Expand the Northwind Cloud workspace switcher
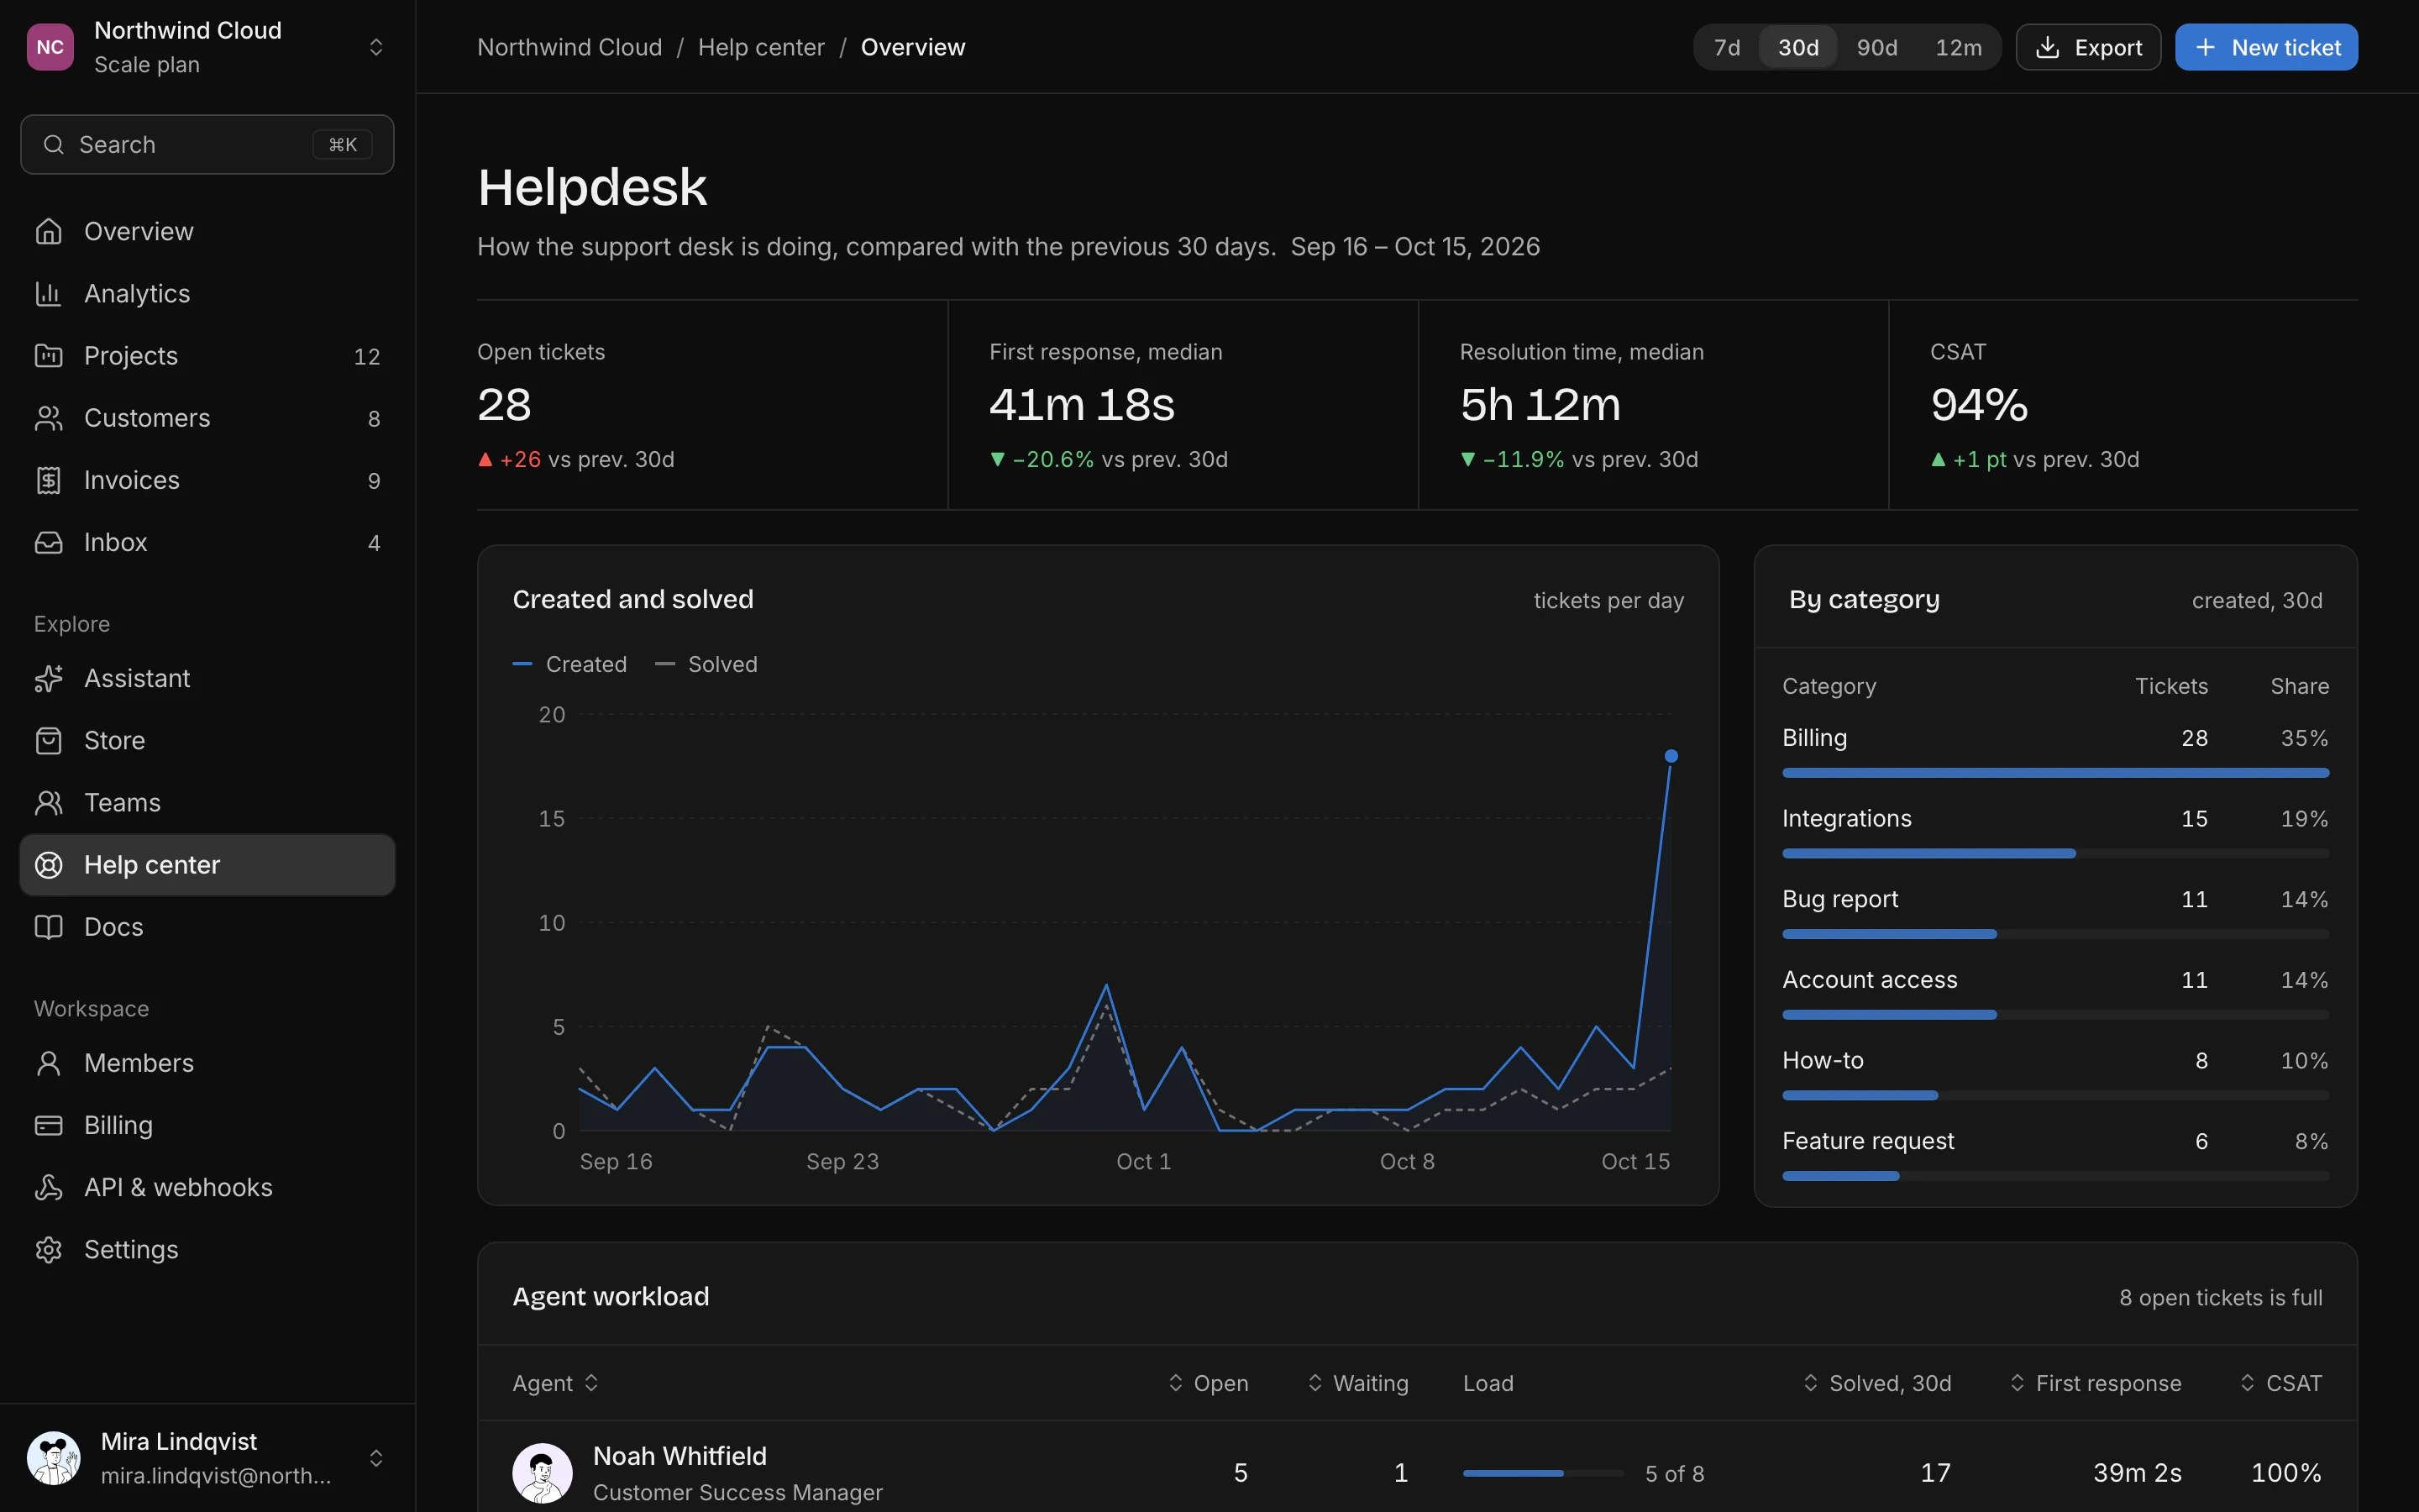This screenshot has height=1512, width=2419. coord(207,47)
